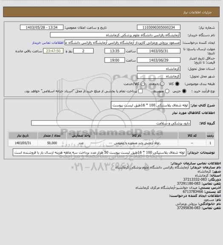The width and height of the screenshot is (223, 245).
Task: Click the ردیف column header
Action: click(210, 136)
